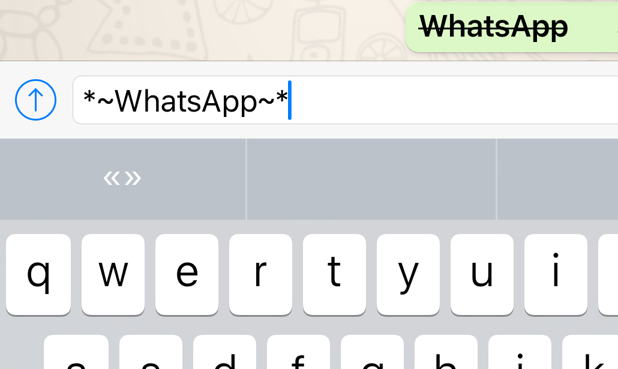Tap the f key in the second row
618x369 pixels.
(x=298, y=352)
